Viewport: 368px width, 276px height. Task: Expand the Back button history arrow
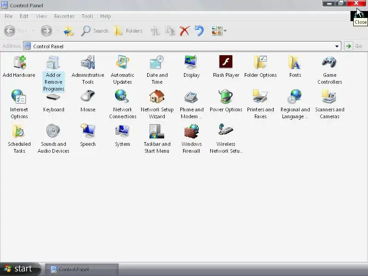tap(33, 31)
